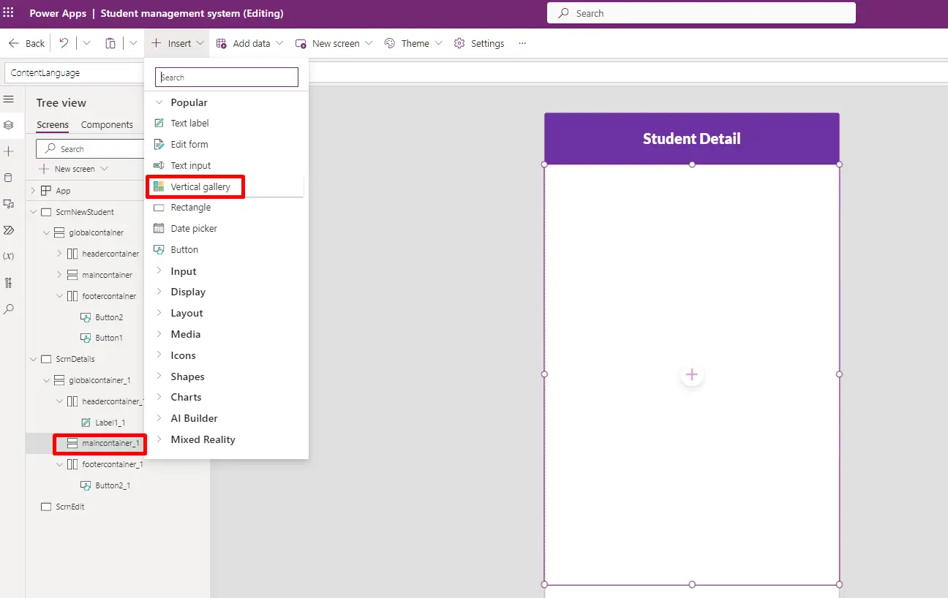Click the Insert plus icon in left sidebar
Viewport: 948px width, 598px height.
pyautogui.click(x=9, y=151)
